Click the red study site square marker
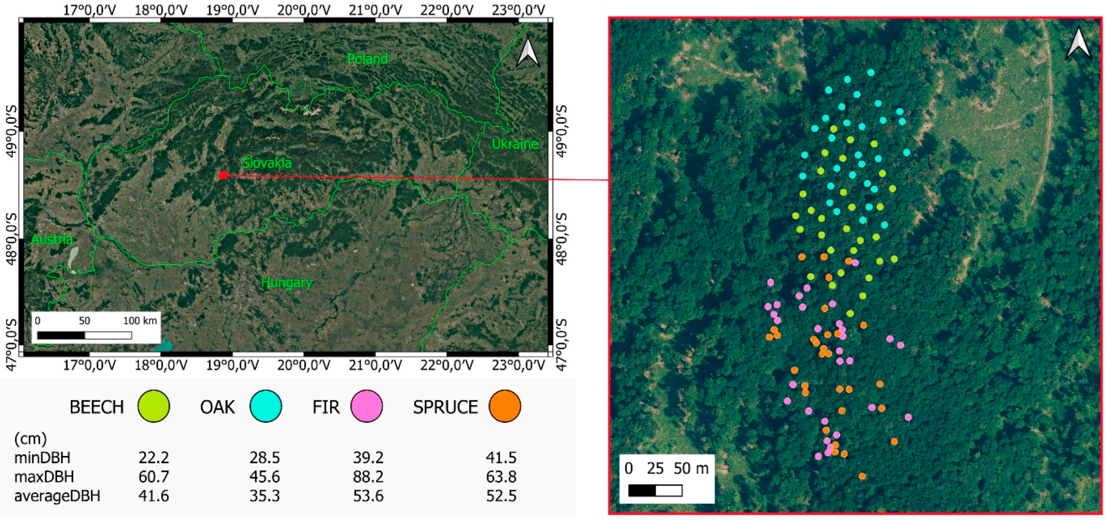 click(x=223, y=175)
